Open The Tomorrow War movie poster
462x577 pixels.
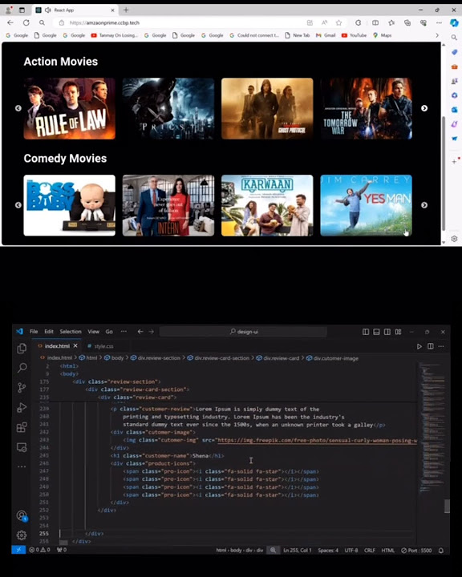[366, 108]
